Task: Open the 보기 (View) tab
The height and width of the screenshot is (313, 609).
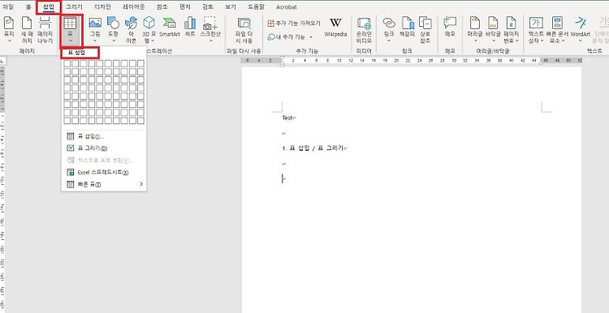Action: pos(231,7)
